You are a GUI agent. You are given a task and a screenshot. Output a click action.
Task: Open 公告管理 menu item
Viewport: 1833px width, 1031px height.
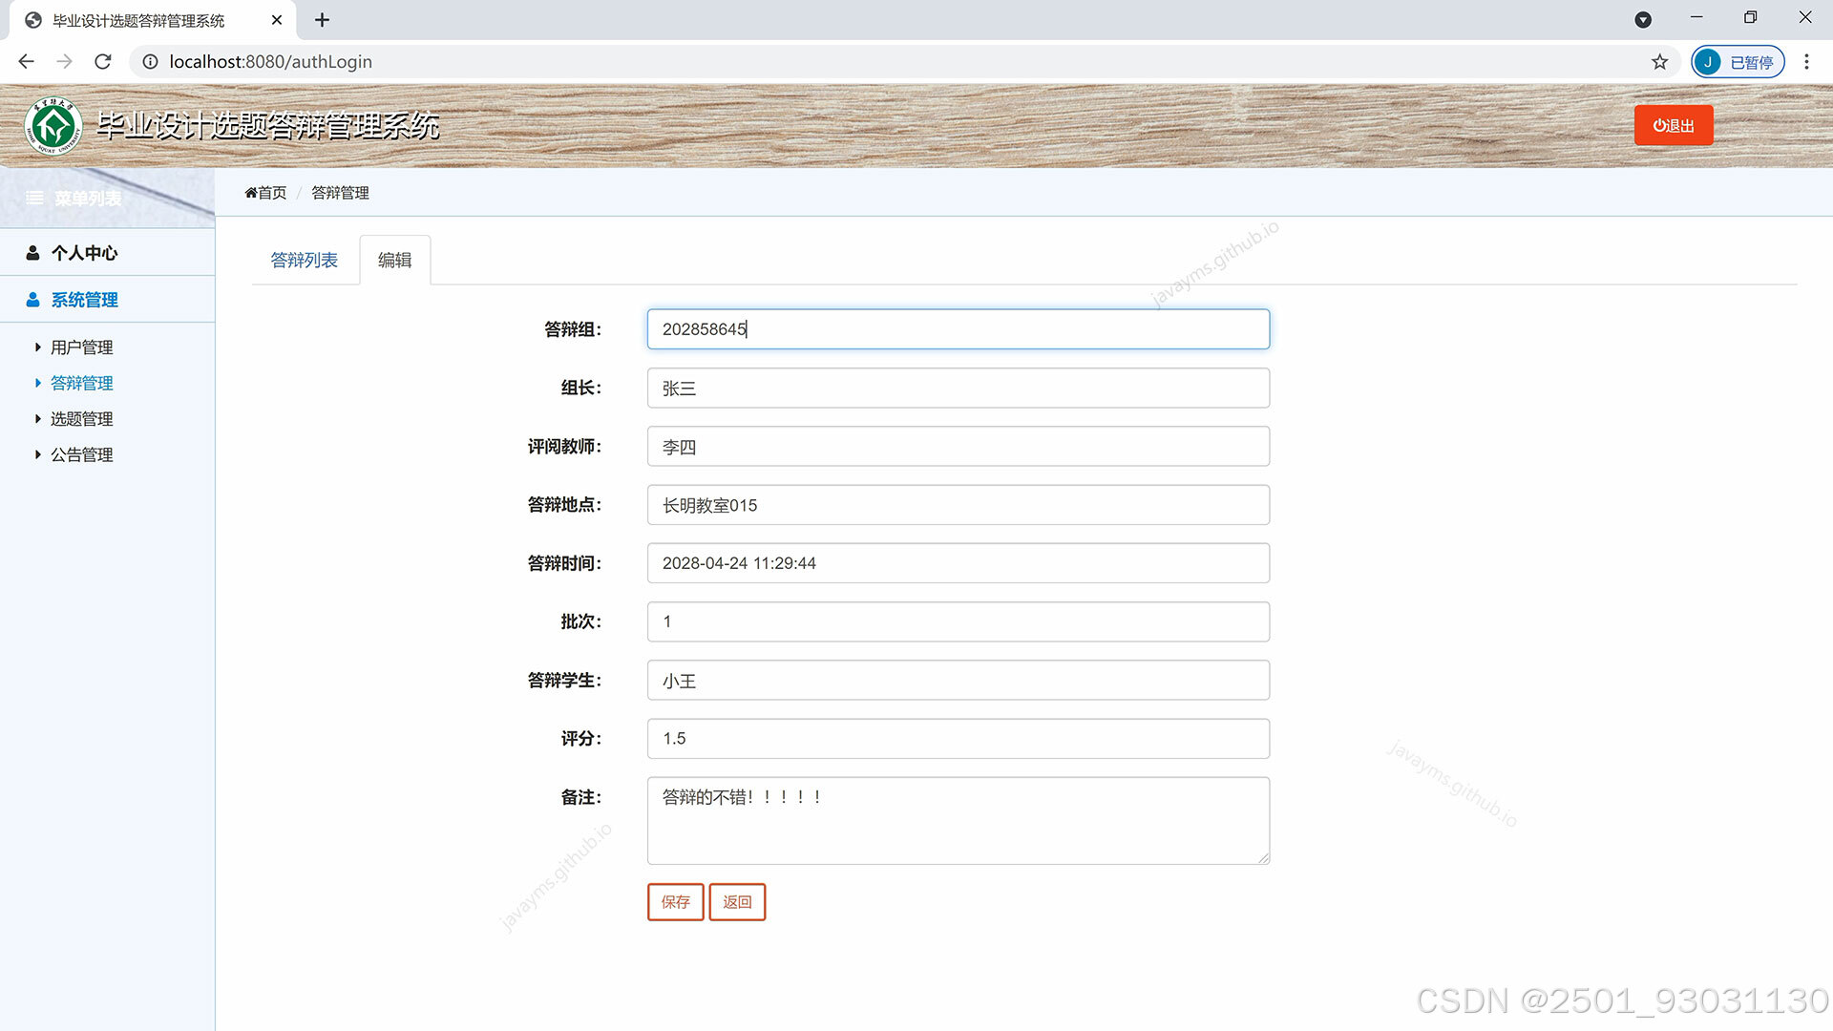pos(81,455)
